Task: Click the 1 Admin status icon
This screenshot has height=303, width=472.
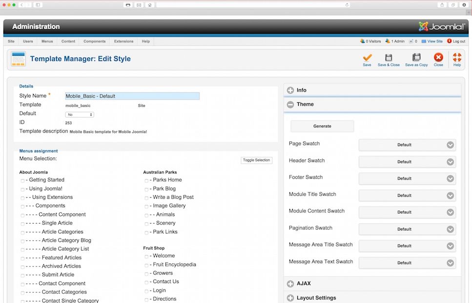Action: 388,41
